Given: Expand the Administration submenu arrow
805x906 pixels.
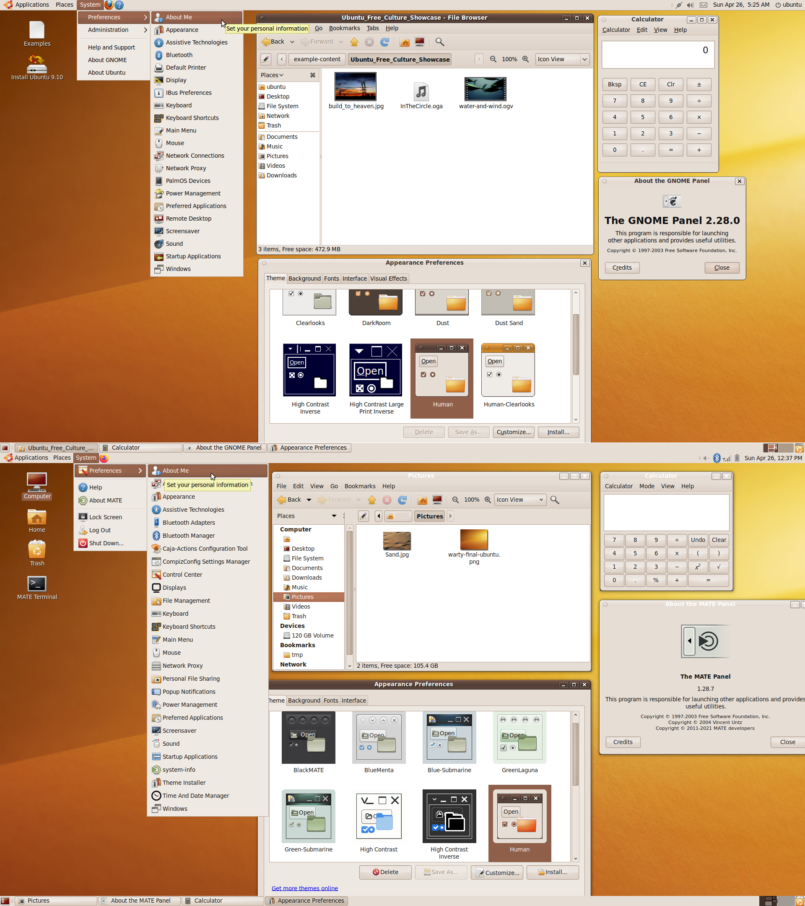Looking at the screenshot, I should [x=145, y=30].
